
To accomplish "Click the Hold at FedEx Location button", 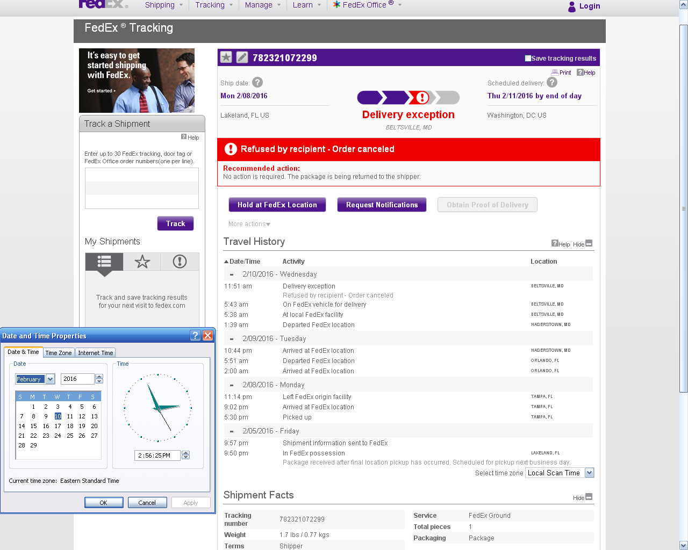I will pos(277,205).
